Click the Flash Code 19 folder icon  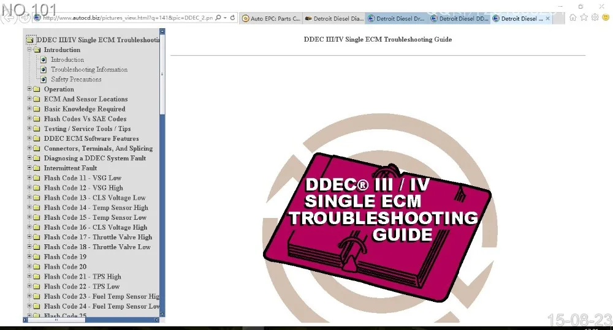point(37,257)
